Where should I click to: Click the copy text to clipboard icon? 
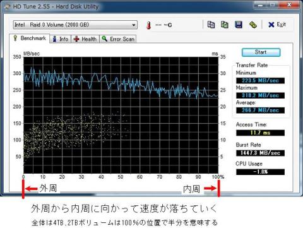(211, 25)
